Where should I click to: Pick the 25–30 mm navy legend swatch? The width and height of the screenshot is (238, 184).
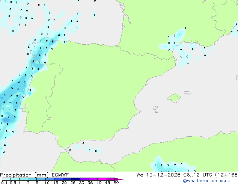pyautogui.click(x=76, y=179)
